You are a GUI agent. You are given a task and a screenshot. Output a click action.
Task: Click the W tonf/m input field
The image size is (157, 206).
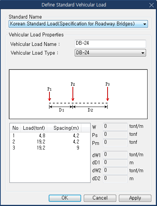point(115,127)
